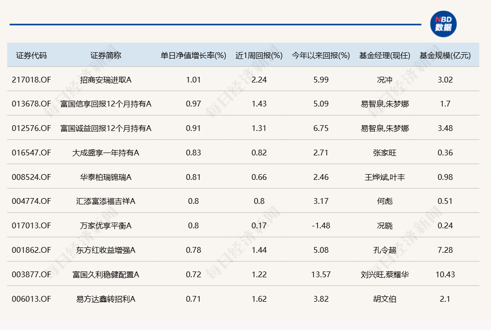Click negative return value -1.48
The width and height of the screenshot is (491, 330).
[x=321, y=225]
